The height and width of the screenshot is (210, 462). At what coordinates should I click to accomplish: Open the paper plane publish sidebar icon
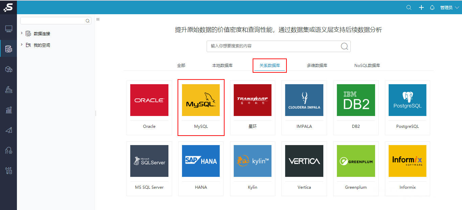(9, 130)
